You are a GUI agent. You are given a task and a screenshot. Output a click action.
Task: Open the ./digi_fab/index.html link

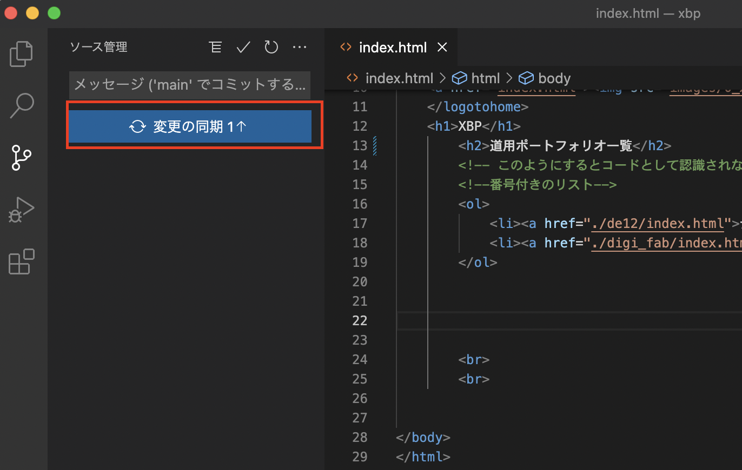click(666, 243)
